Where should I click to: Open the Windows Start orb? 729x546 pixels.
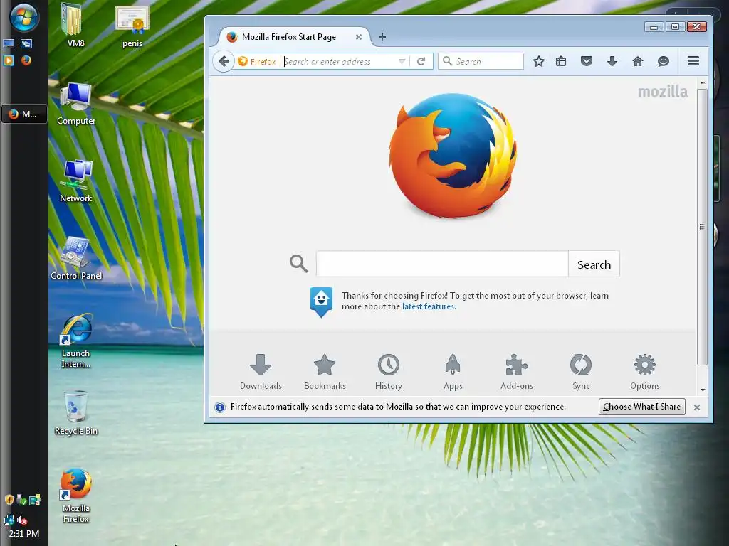coord(24,17)
